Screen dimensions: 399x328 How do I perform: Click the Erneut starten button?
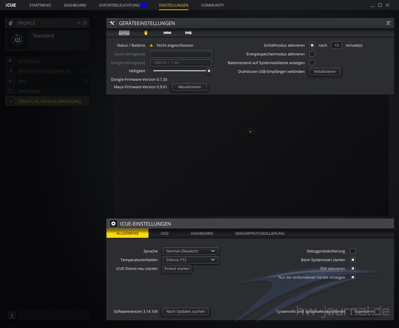177,268
